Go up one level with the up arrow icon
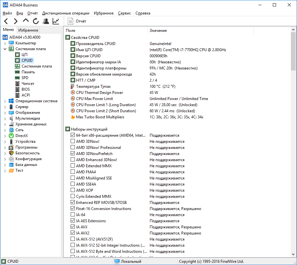Viewport: 297px width, 265px height. (25, 20)
